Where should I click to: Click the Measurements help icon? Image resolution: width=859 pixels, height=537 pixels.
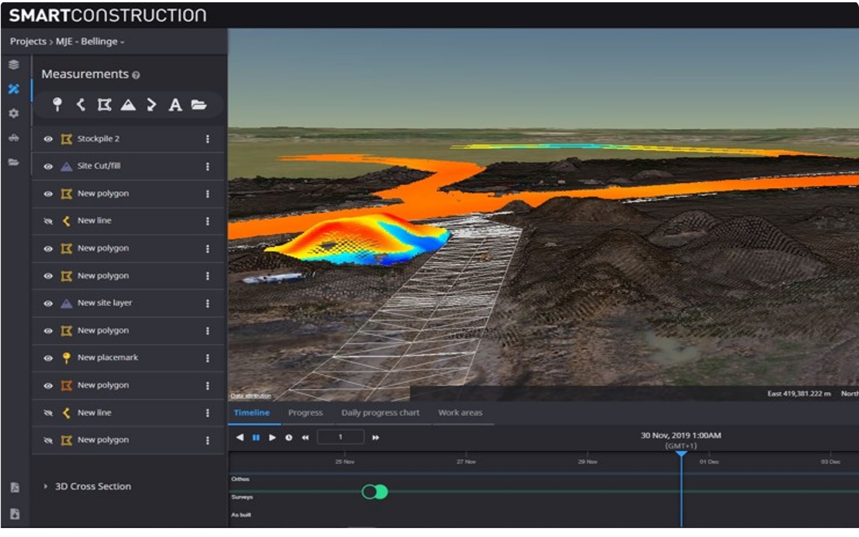pos(136,75)
